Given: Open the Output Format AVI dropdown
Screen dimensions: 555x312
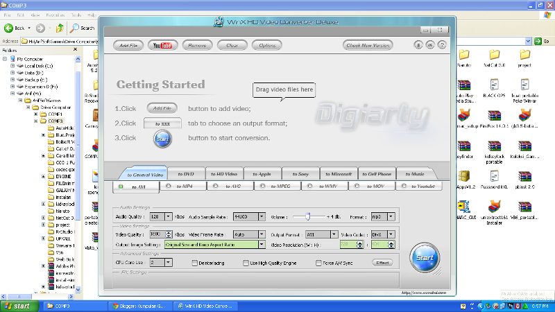Looking at the screenshot, I should (x=334, y=234).
